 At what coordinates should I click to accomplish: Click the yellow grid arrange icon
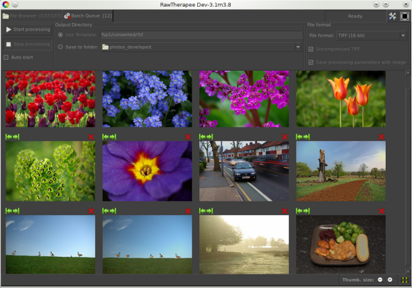(405, 280)
